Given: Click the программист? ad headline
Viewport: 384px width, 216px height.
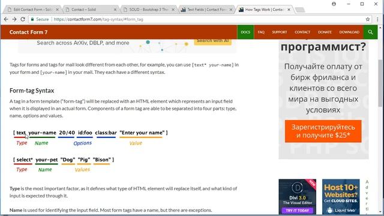Looking at the screenshot, I should (x=323, y=47).
